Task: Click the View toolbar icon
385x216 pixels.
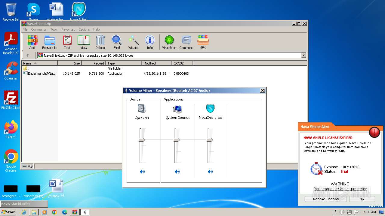Action: (84, 42)
